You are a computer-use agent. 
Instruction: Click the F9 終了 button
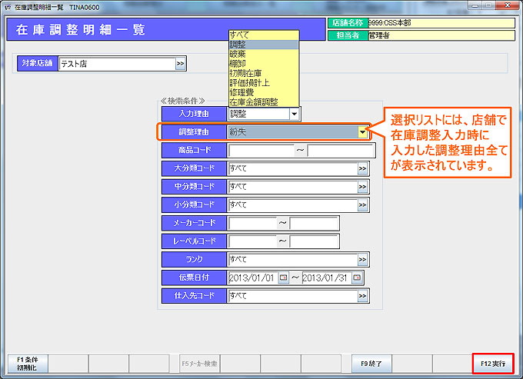[371, 364]
